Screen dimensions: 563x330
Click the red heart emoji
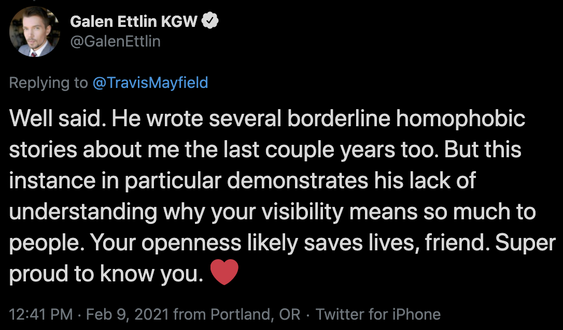224,272
